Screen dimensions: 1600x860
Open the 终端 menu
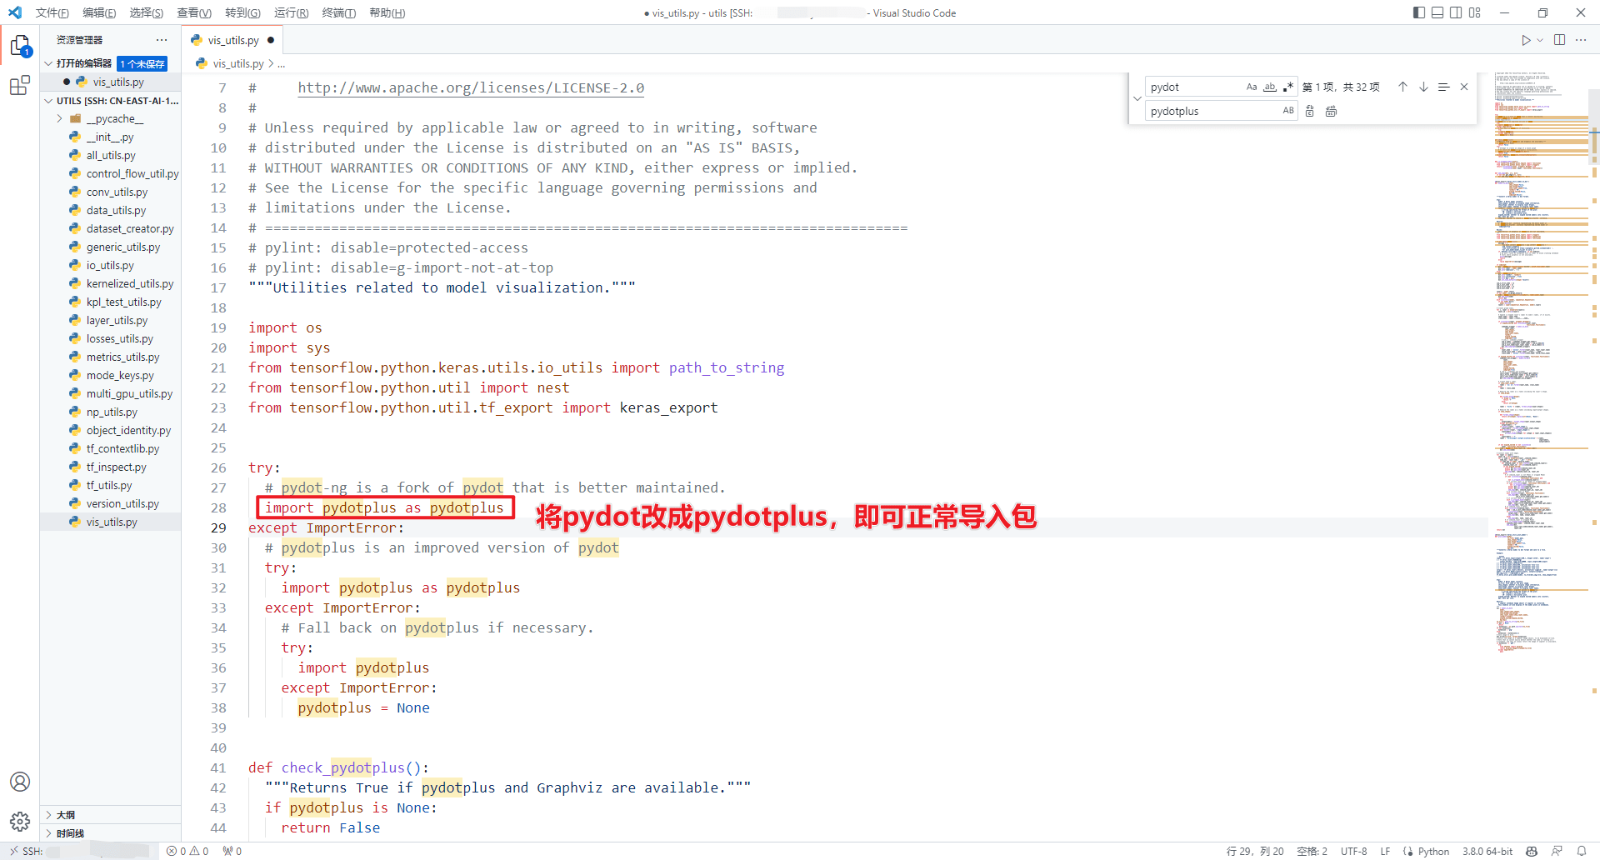click(x=338, y=12)
